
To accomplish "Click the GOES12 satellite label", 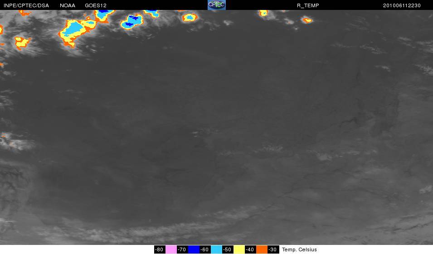I will pyautogui.click(x=96, y=5).
